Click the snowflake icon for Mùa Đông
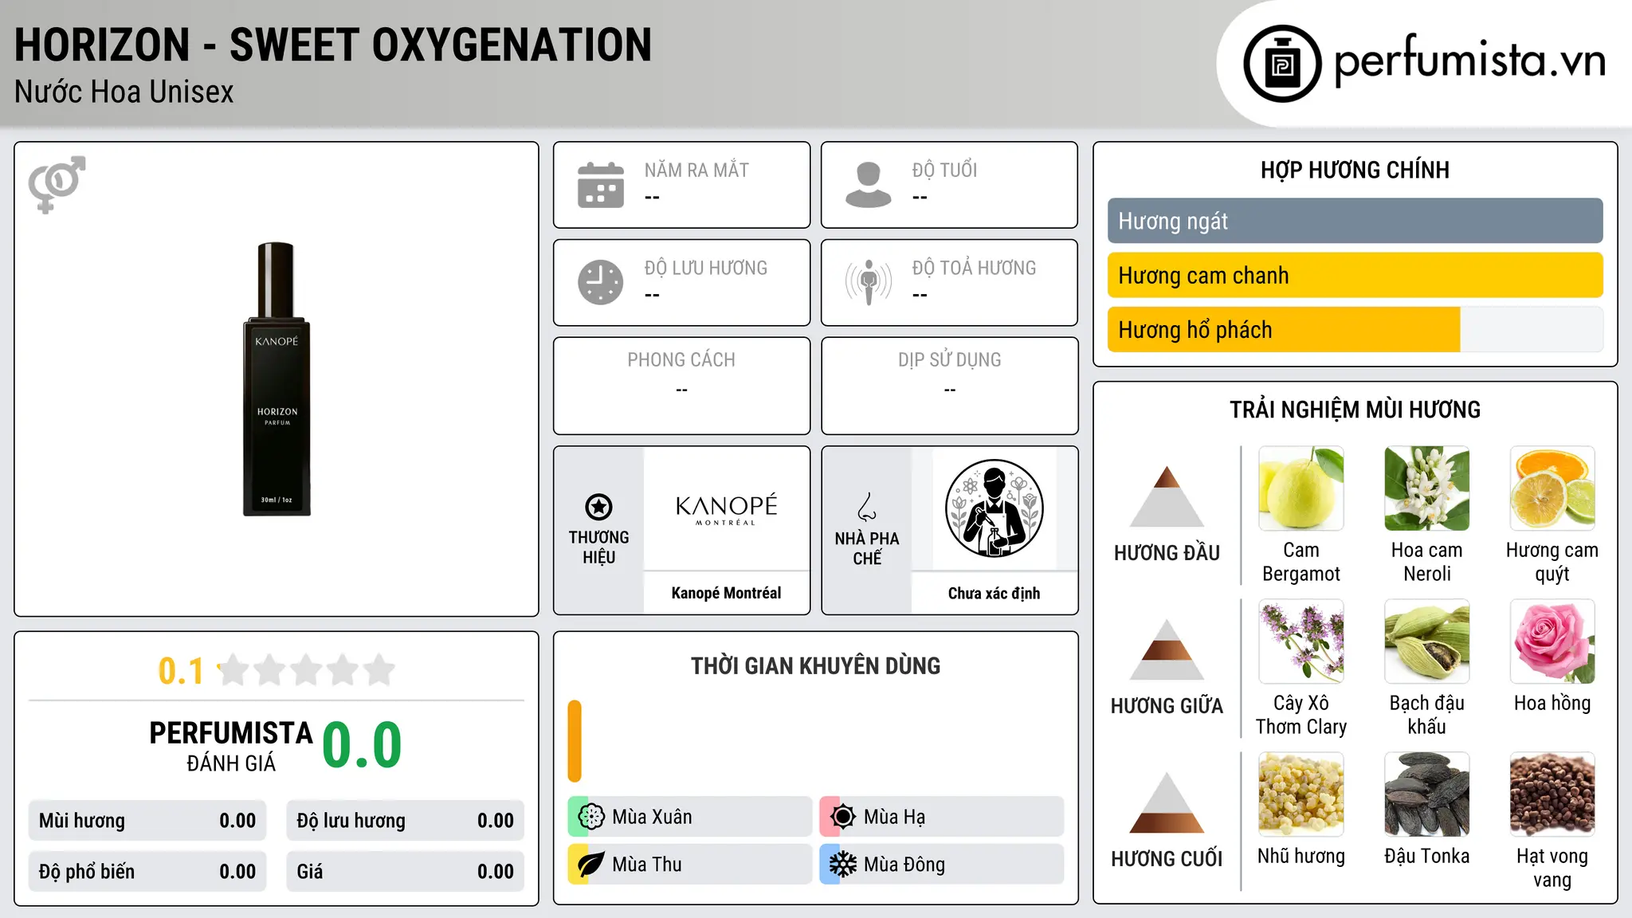Screen dimensions: 1632x918 coord(842,865)
